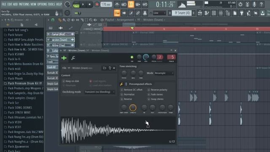
Task: Open the Piano roll icon
Action: click(x=207, y=13)
